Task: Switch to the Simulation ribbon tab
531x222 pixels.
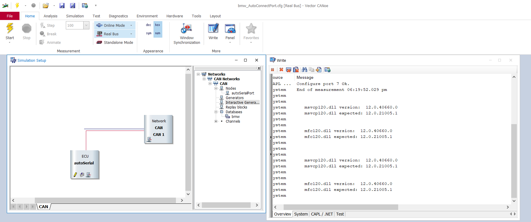Action: (75, 16)
